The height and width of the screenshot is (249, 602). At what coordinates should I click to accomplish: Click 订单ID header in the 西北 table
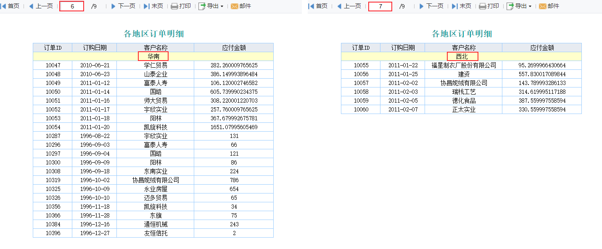[x=361, y=48]
